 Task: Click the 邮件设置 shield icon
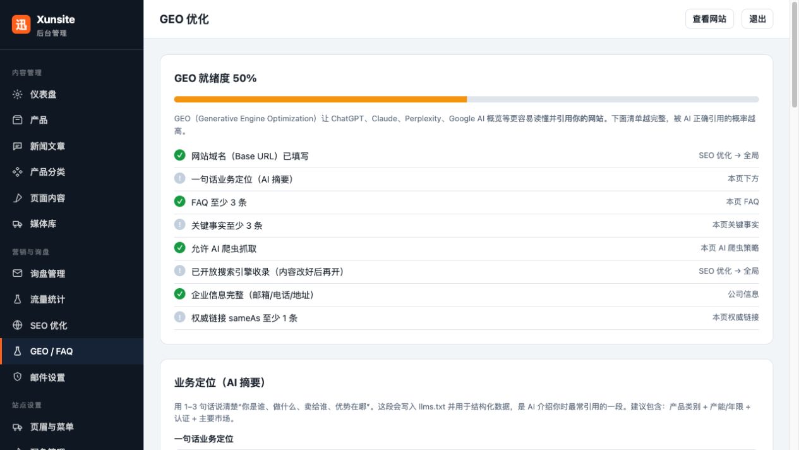pyautogui.click(x=18, y=377)
